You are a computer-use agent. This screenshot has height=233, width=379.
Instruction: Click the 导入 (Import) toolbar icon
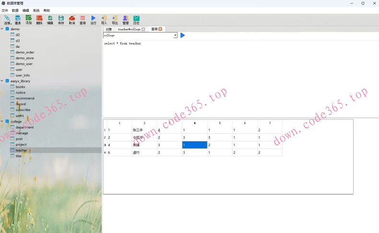click(104, 20)
